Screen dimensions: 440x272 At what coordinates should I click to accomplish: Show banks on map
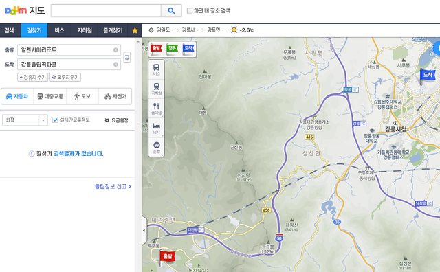(x=156, y=147)
